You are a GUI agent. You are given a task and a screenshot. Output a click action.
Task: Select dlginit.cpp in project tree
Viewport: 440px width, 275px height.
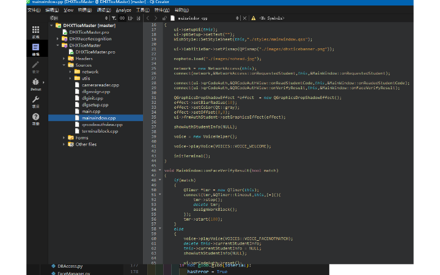93,98
